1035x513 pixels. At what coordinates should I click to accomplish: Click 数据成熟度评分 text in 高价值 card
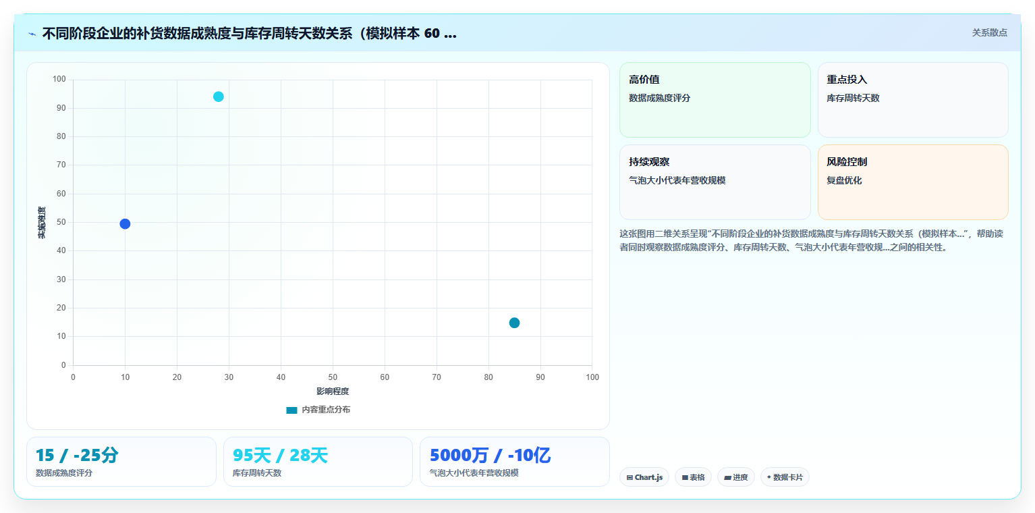point(659,98)
